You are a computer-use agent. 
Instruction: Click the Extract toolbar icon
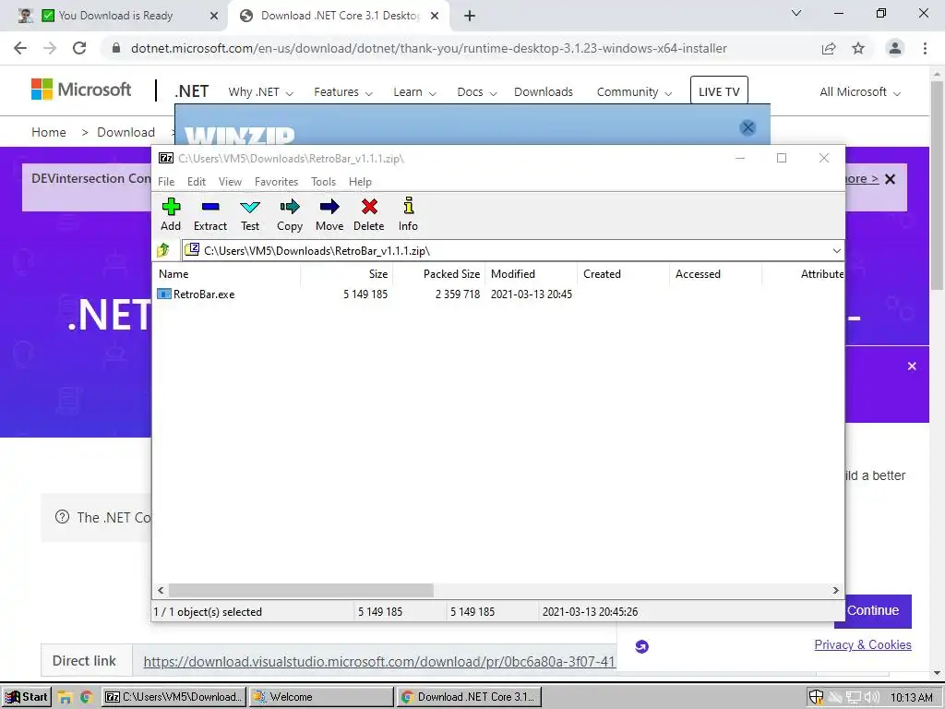(210, 207)
